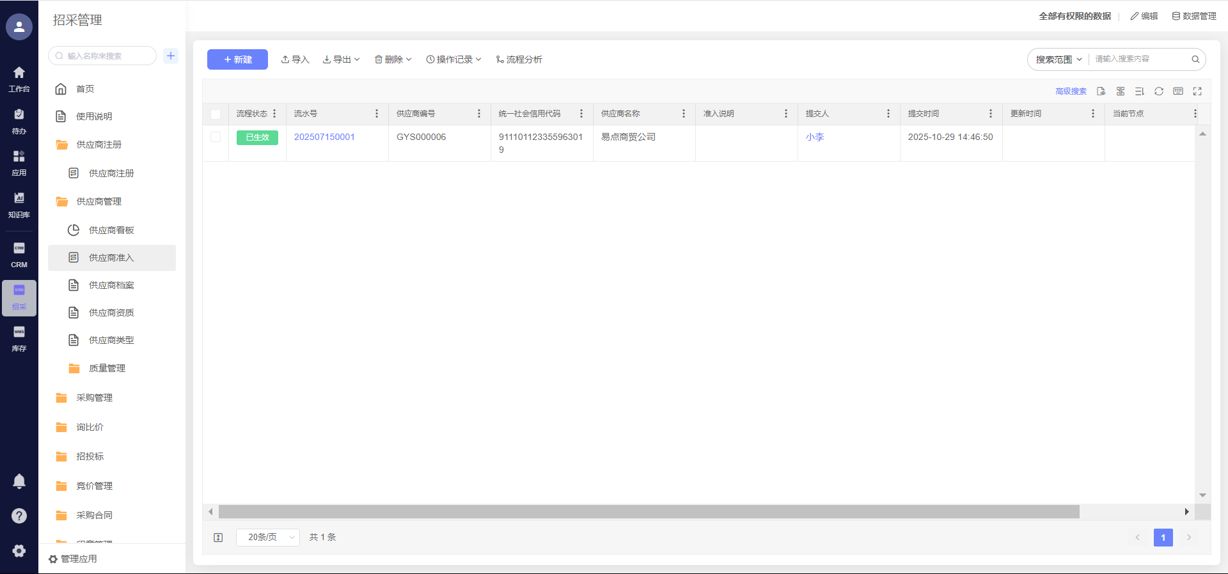This screenshot has height=574, width=1228.
Task: Expand the 采购管理 folder
Action: pyautogui.click(x=94, y=398)
